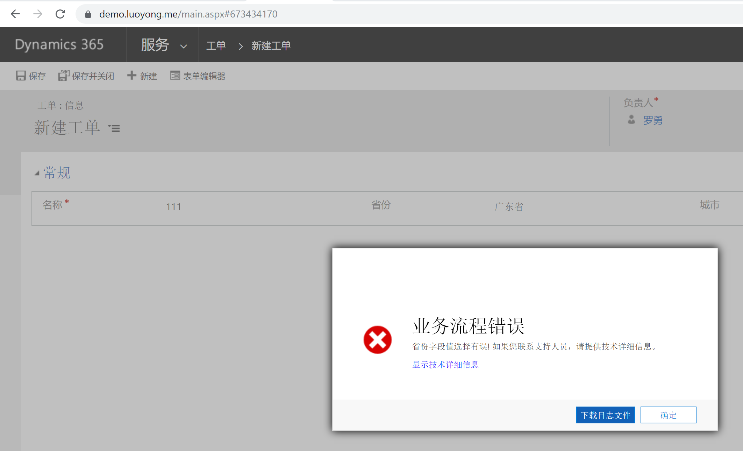
Task: Click the browser back arrow
Action: click(x=15, y=14)
